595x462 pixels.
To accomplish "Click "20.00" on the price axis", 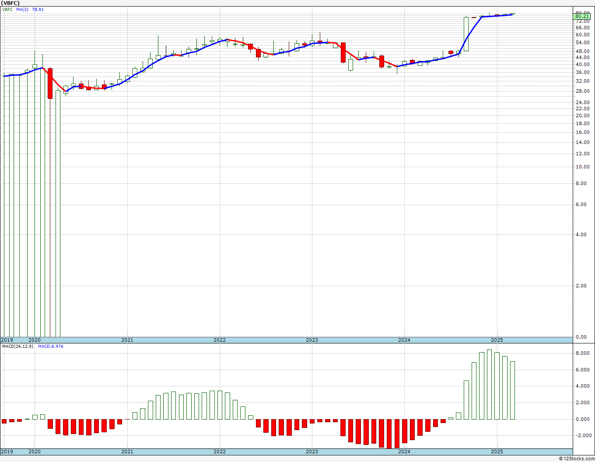I will click(582, 115).
